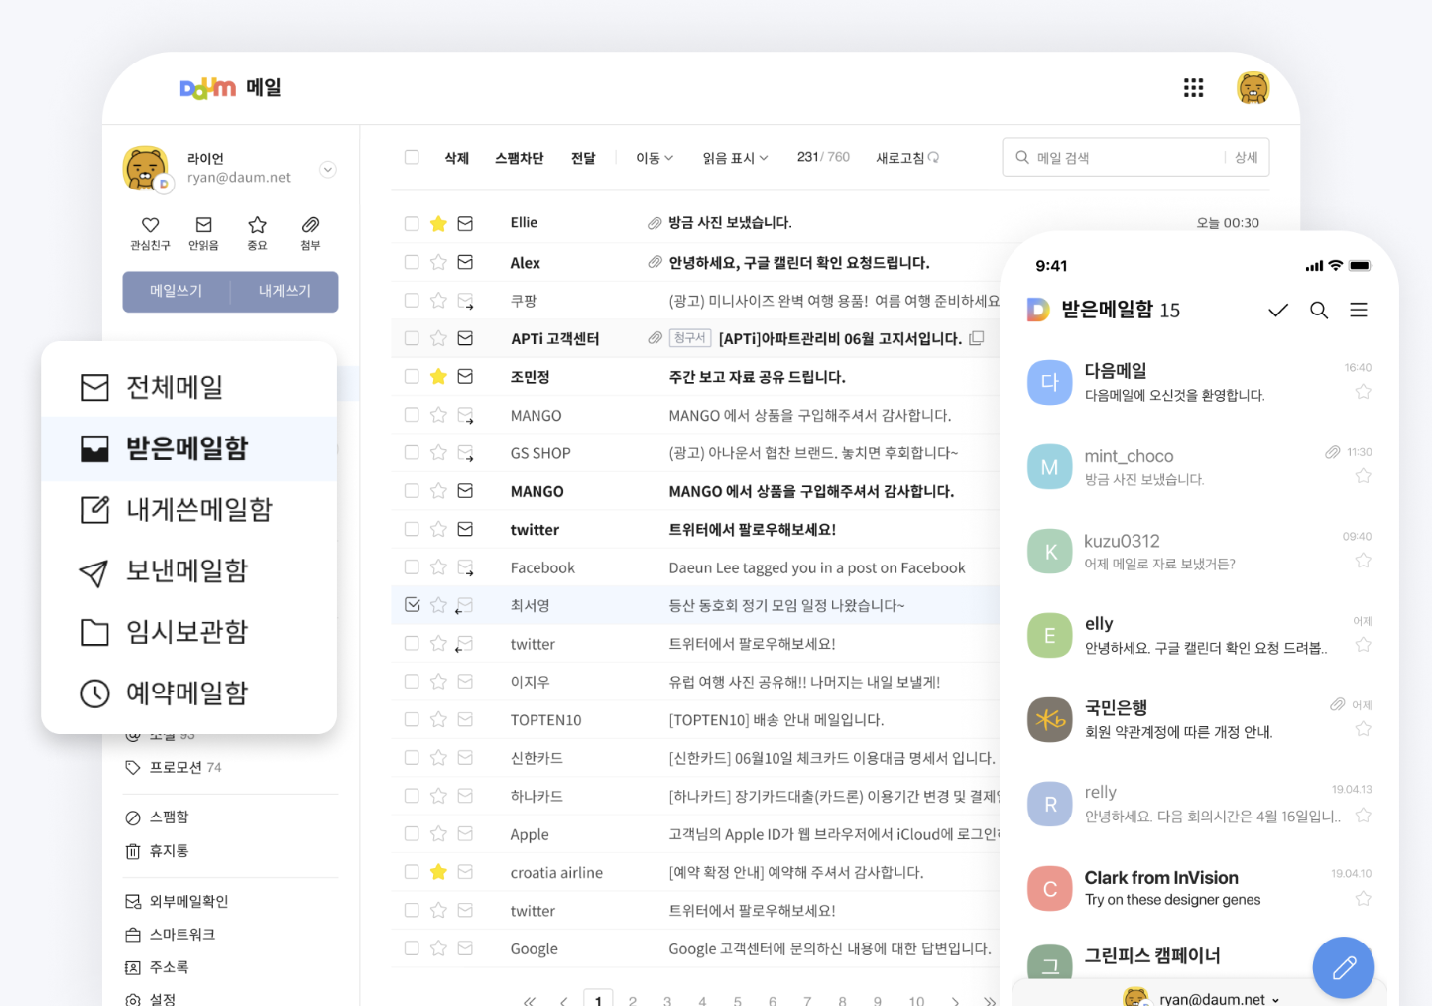Check the box for APTi 고객센터 email
Screen dimensions: 1432x1006
pos(412,338)
